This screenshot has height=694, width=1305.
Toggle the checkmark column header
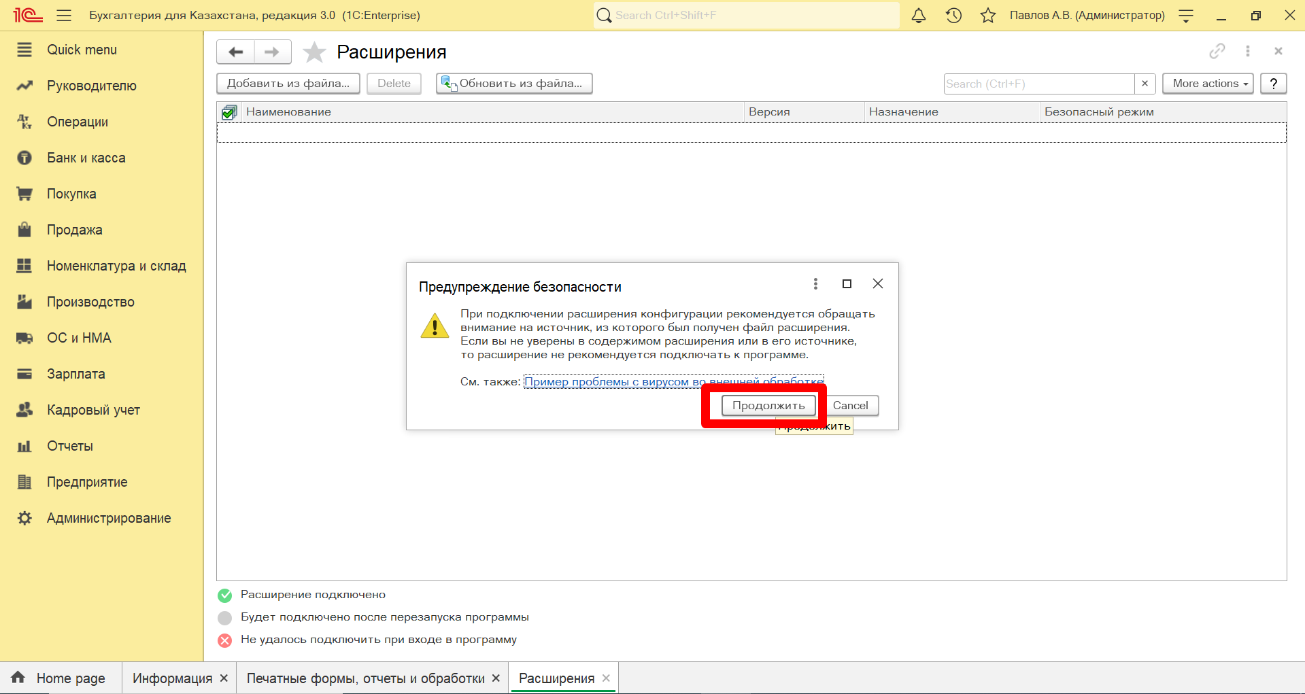pos(229,112)
